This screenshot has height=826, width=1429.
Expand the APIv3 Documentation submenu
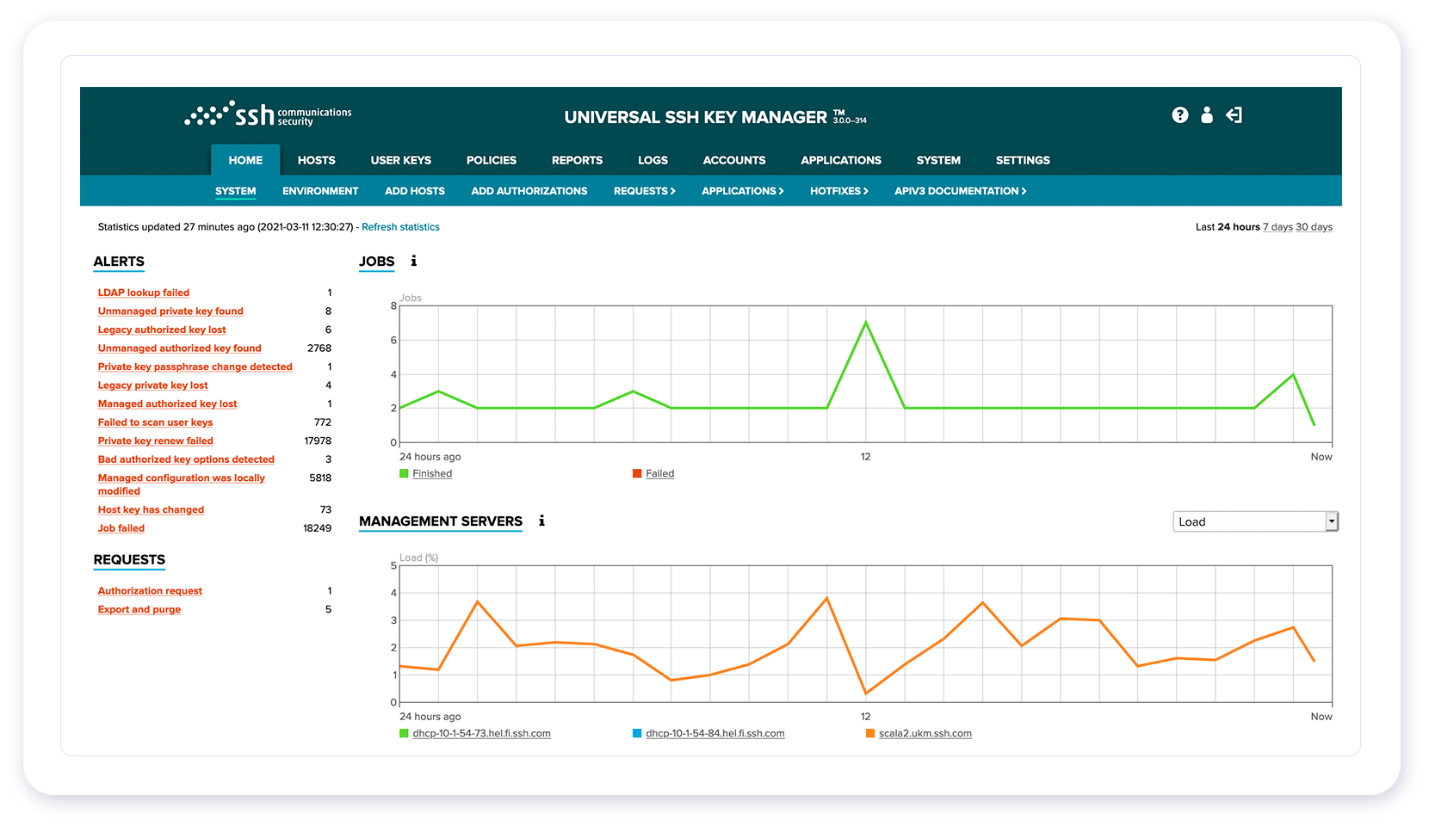(961, 191)
